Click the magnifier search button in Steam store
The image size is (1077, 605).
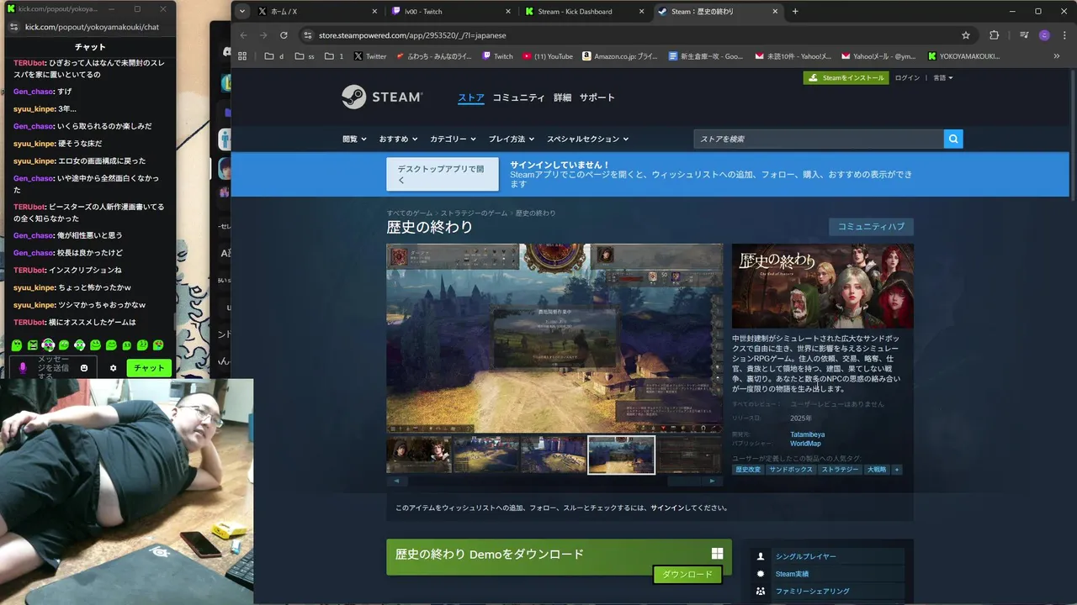(x=953, y=139)
